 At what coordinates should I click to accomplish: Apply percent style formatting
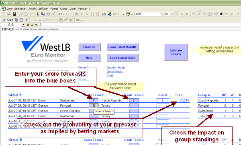pyautogui.click(x=227, y=14)
